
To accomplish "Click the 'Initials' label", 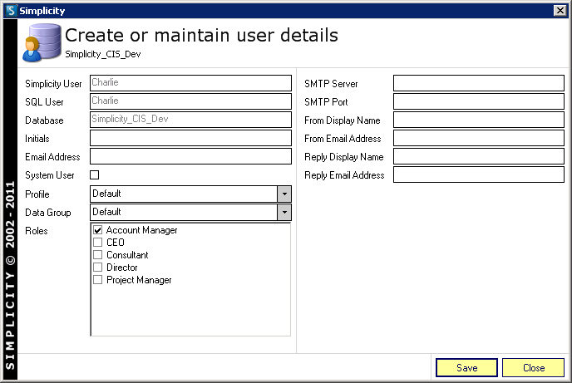I will click(37, 139).
